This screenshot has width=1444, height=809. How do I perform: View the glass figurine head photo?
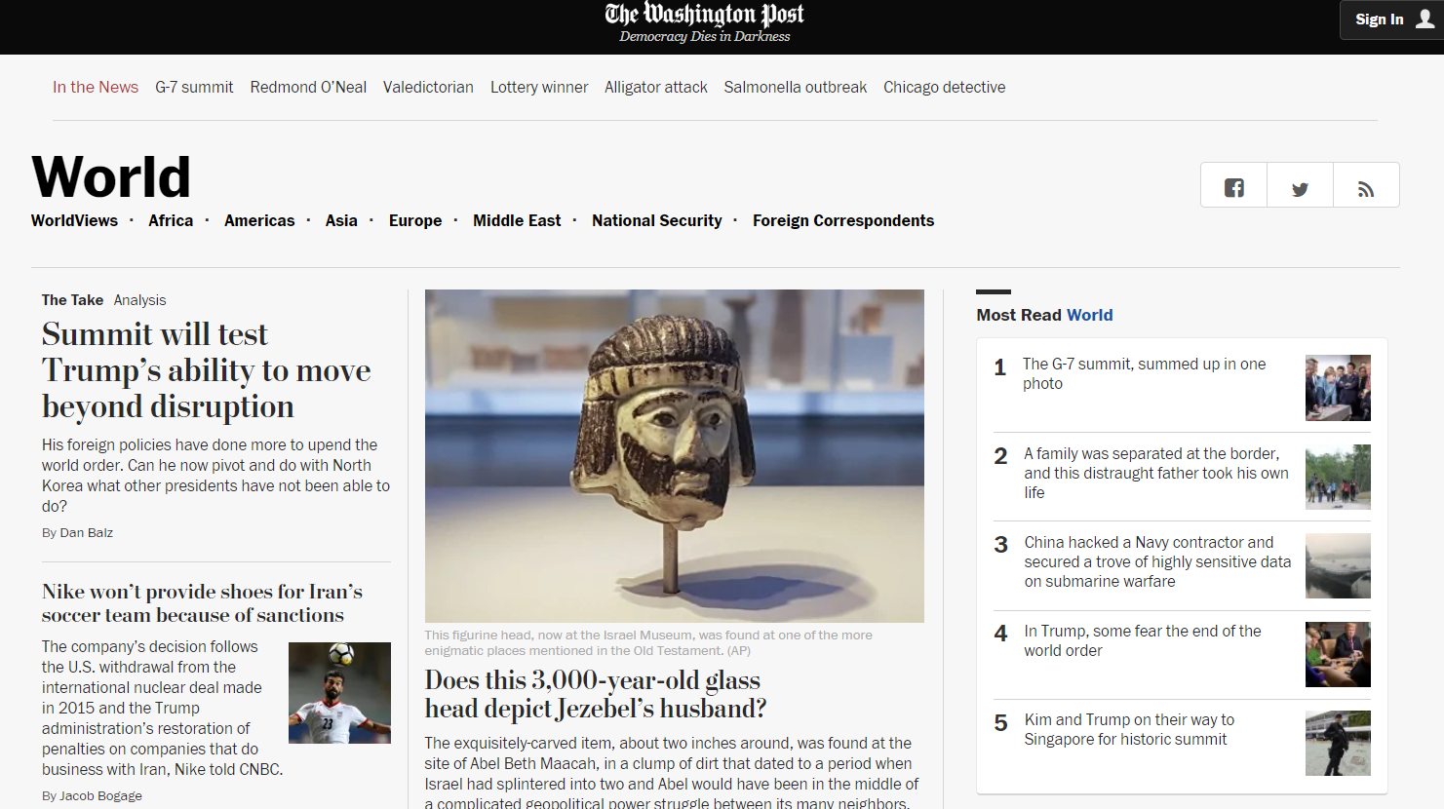[x=675, y=456]
